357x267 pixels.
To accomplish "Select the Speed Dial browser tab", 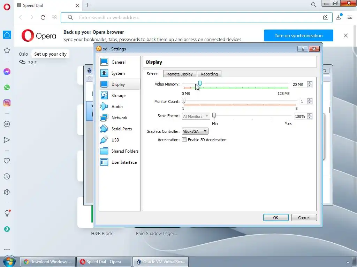I will pyautogui.click(x=48, y=6).
